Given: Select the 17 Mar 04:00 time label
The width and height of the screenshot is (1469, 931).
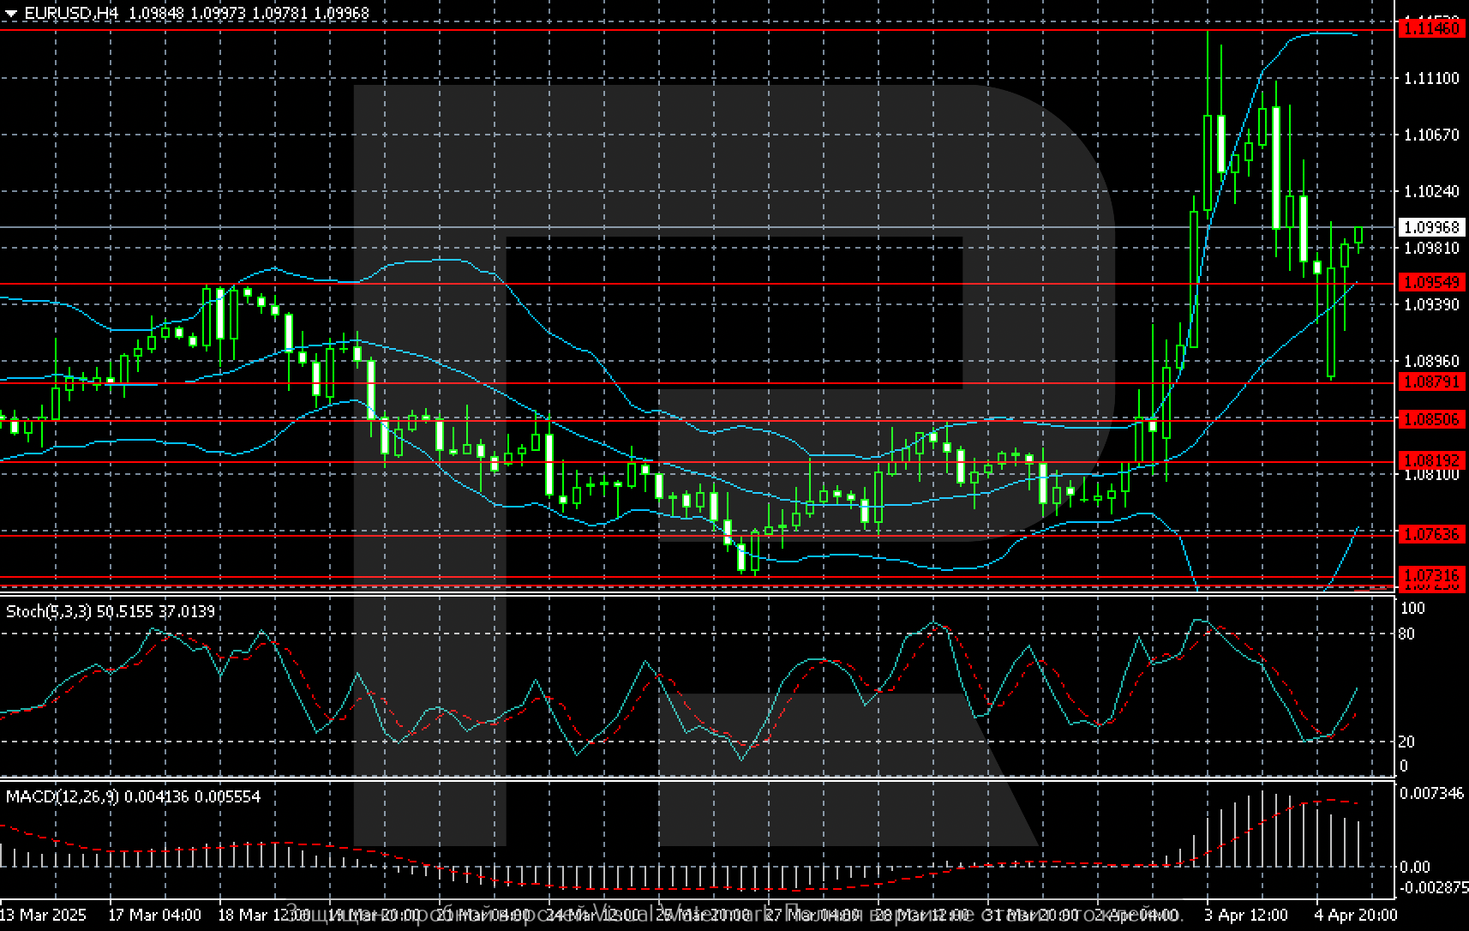Looking at the screenshot, I should (155, 915).
